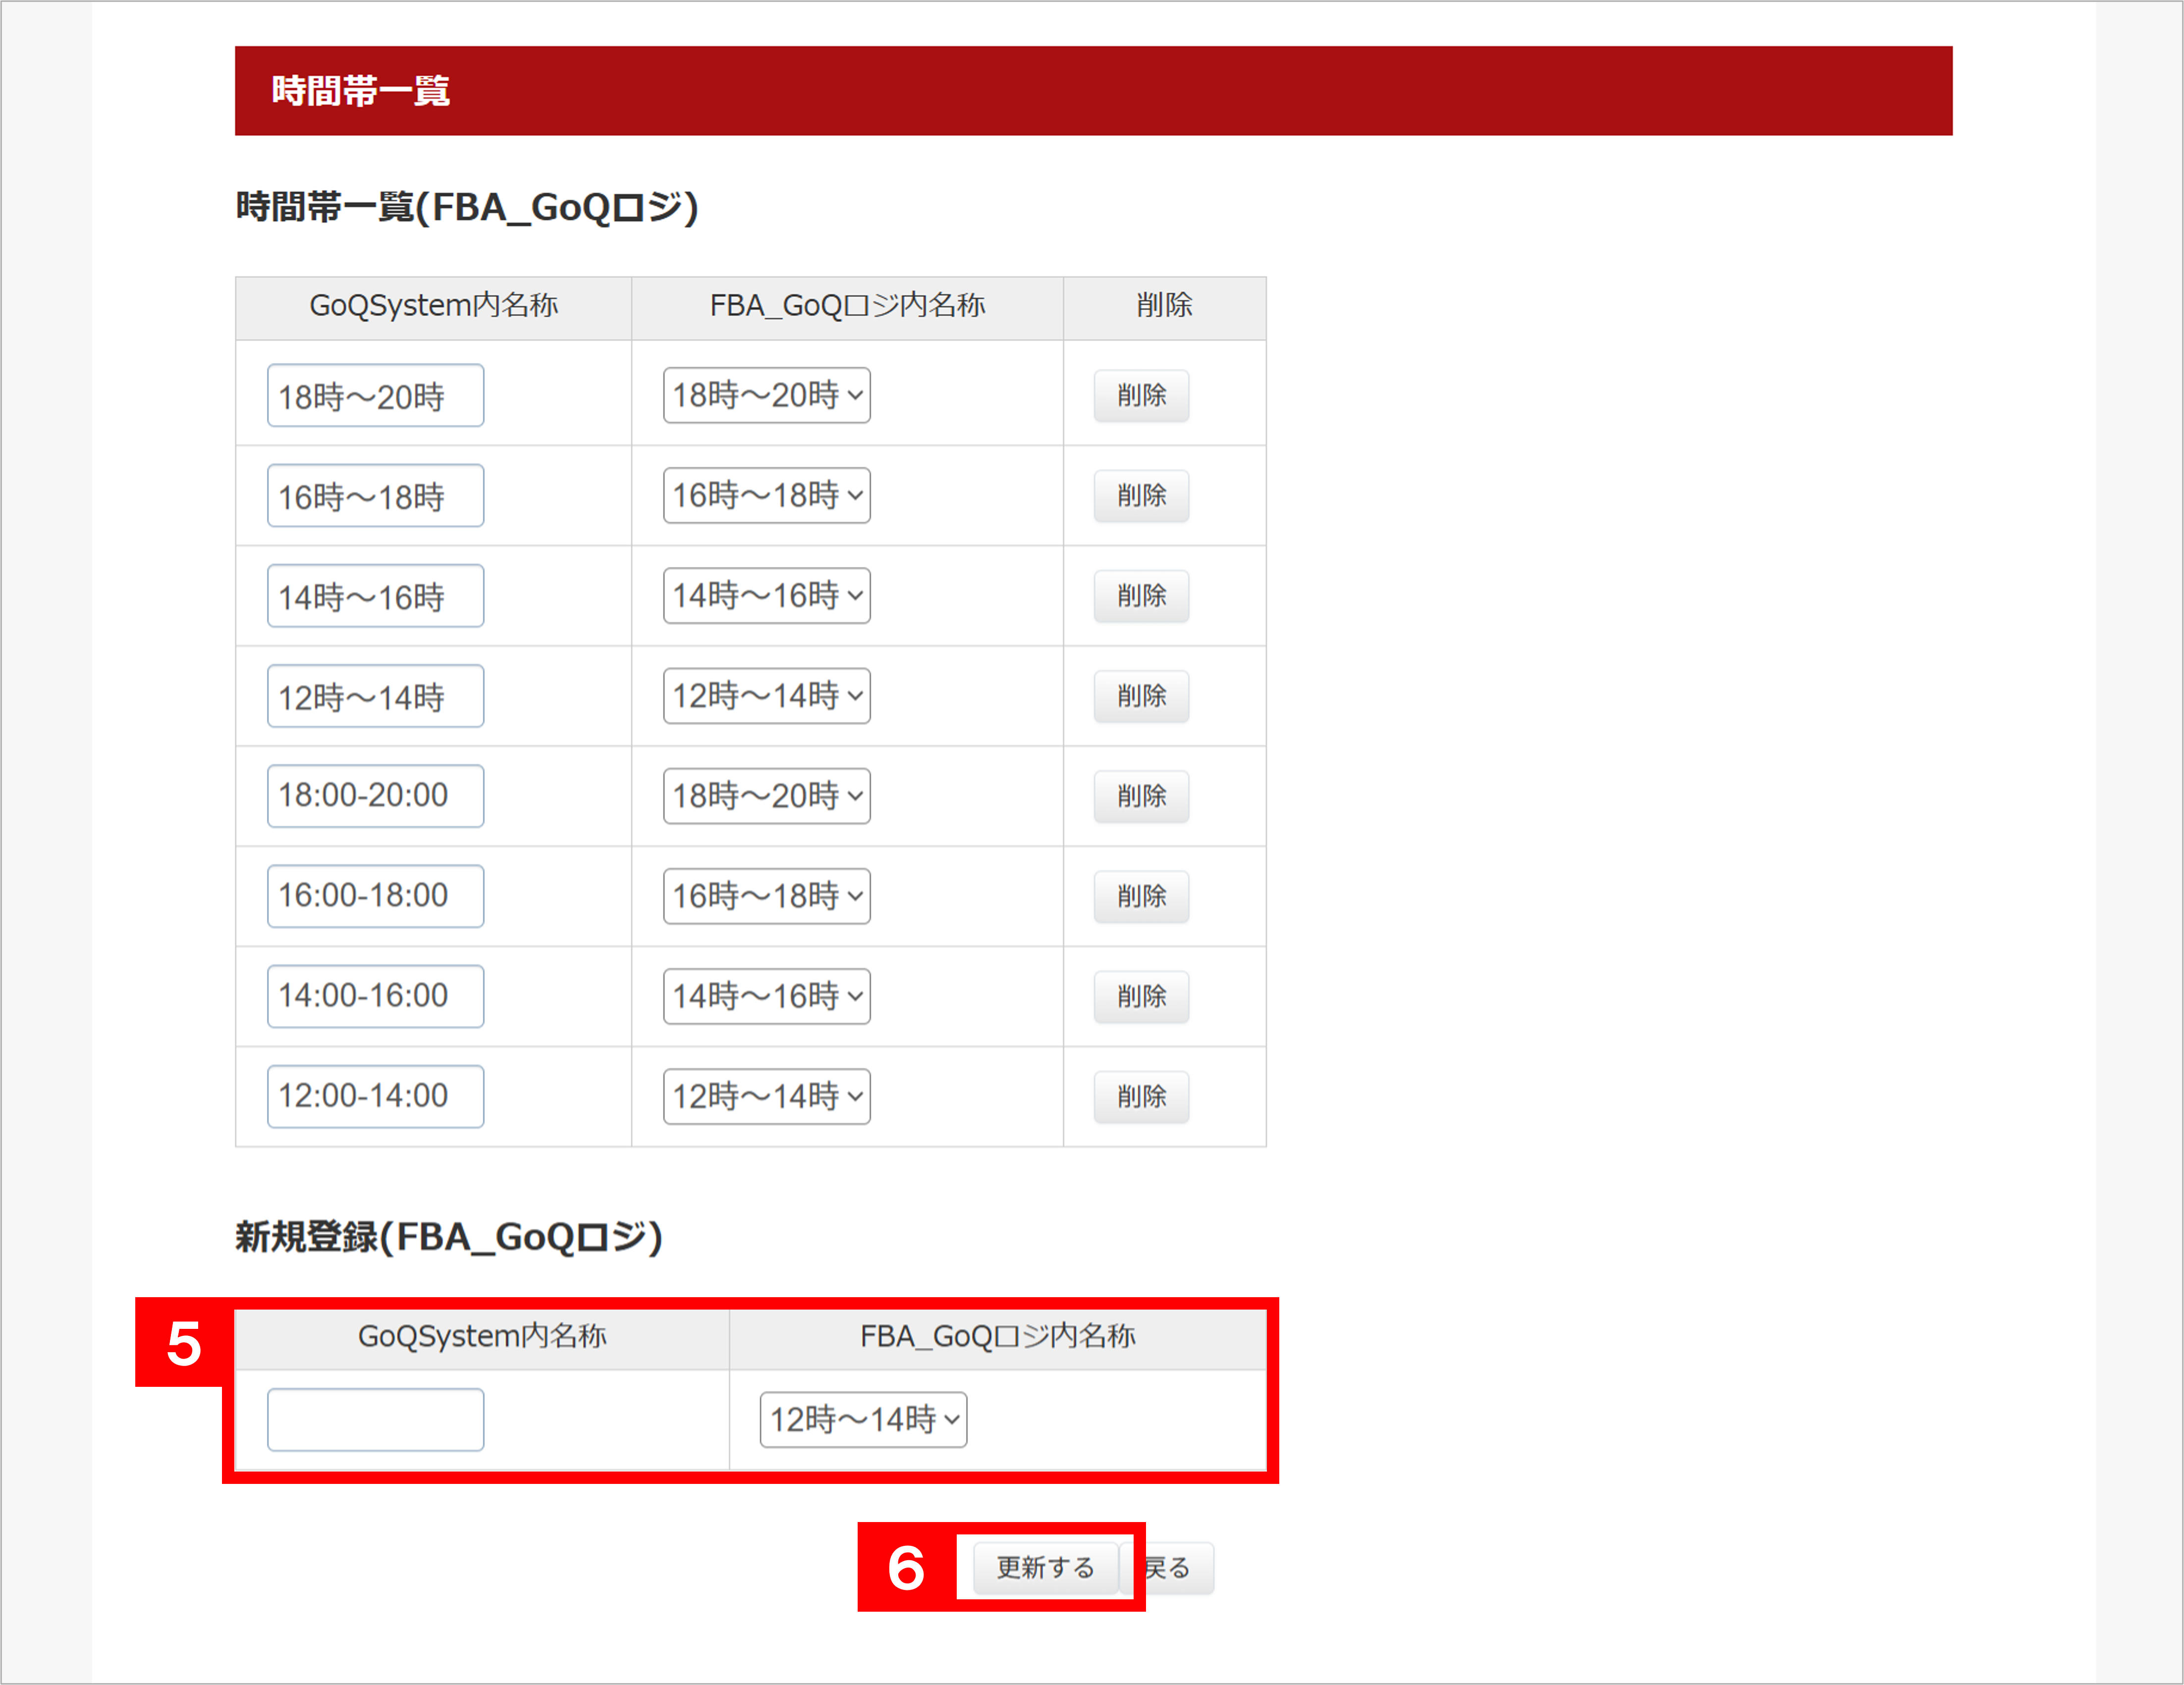
Task: Click the 14:00-16:00 name input field
Action: (375, 996)
